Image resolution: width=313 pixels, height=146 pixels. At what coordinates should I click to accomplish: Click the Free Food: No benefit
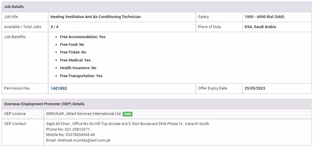[72, 45]
